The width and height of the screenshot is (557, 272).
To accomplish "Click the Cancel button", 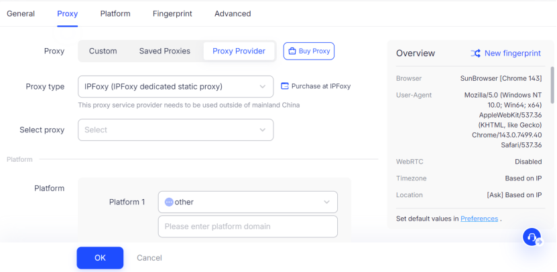I will tap(149, 258).
